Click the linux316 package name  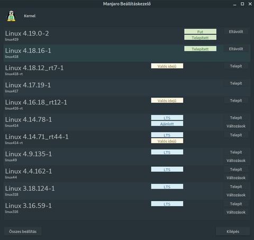tap(12, 212)
